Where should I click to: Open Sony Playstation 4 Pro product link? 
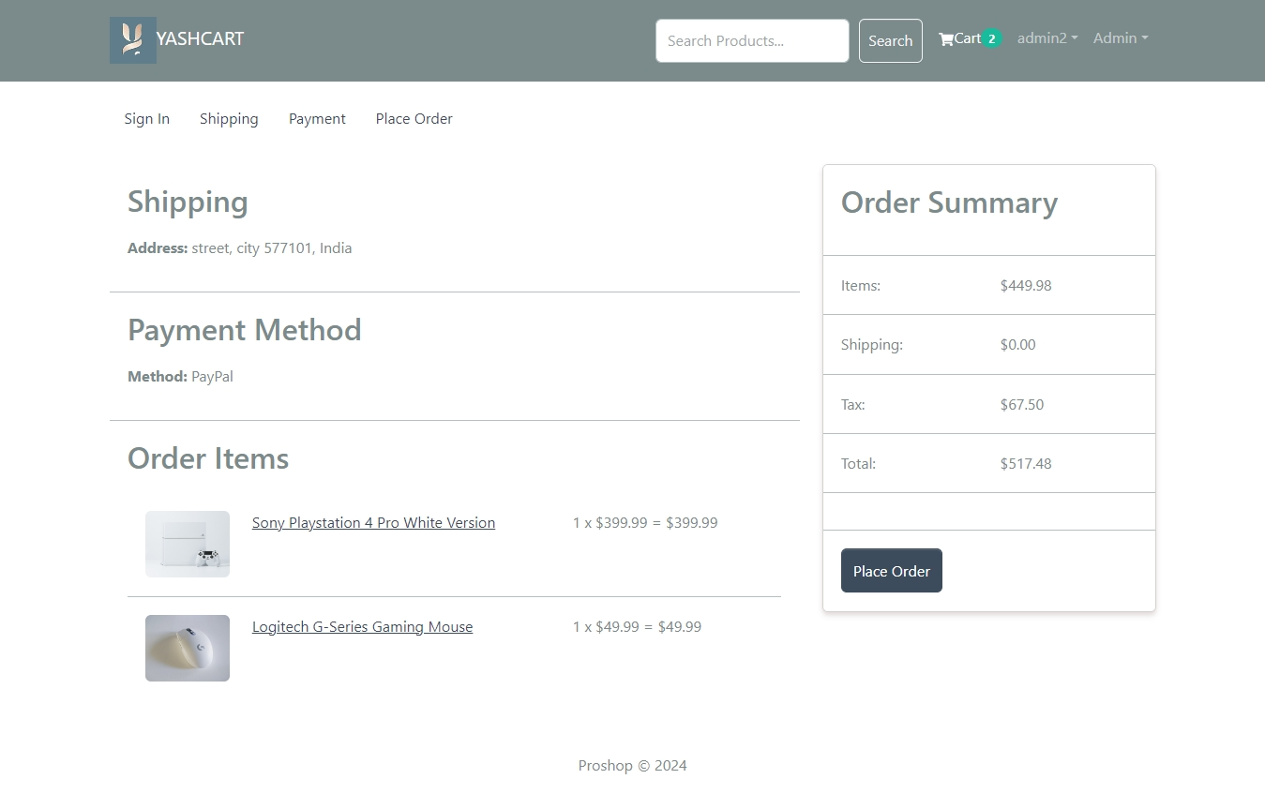pos(373,522)
